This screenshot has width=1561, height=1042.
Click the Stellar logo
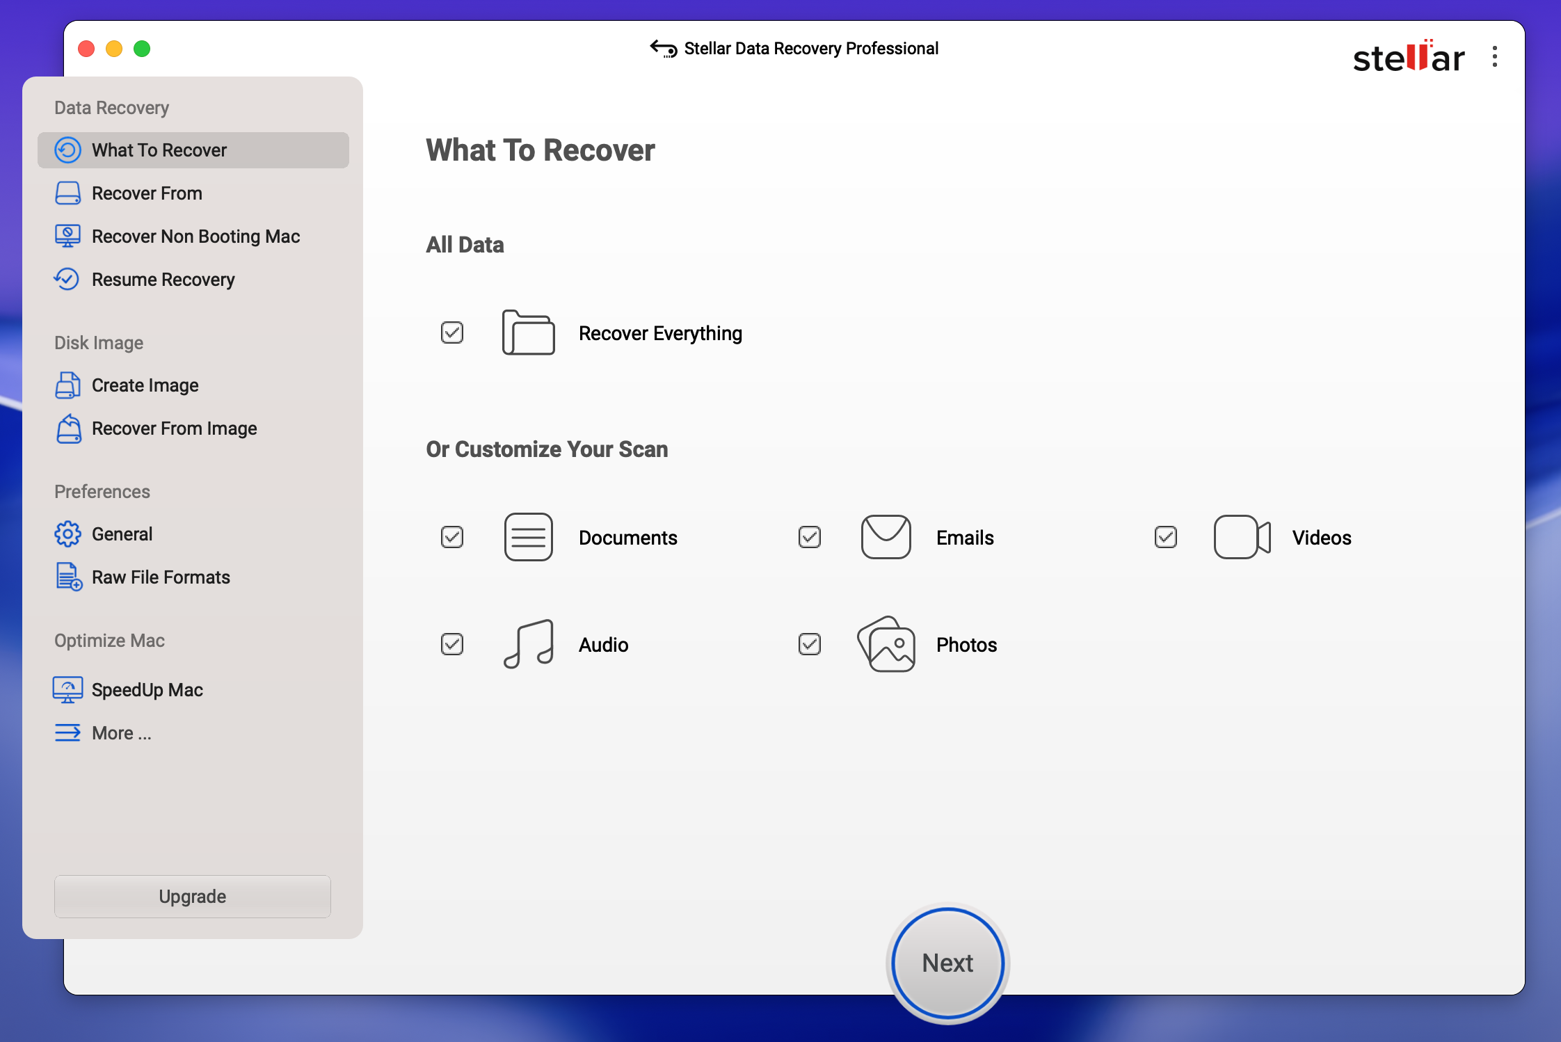click(x=1408, y=57)
